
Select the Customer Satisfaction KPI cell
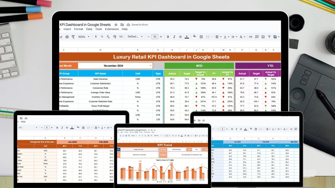[x=100, y=84]
